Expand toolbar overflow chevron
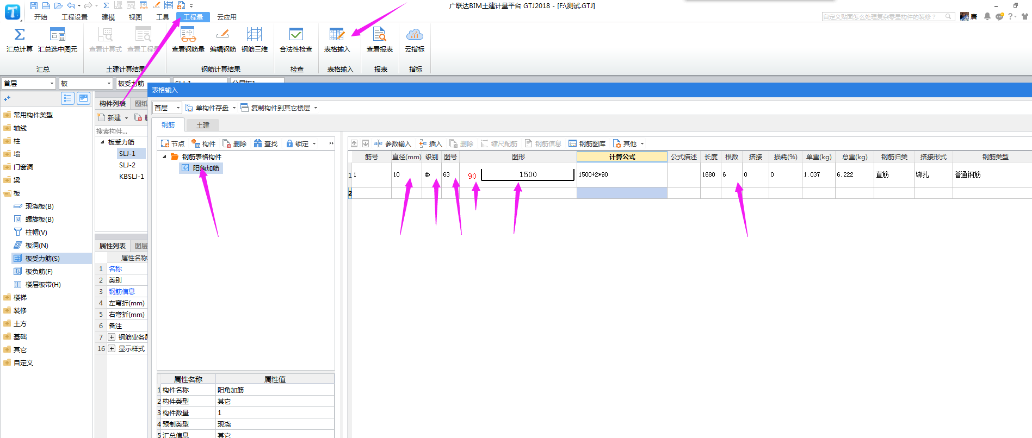1032x438 pixels. coord(331,143)
